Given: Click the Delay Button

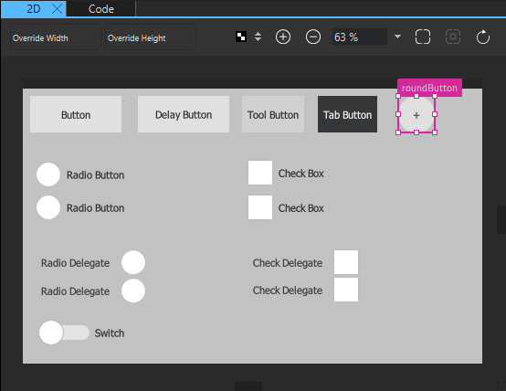Looking at the screenshot, I should coord(184,114).
